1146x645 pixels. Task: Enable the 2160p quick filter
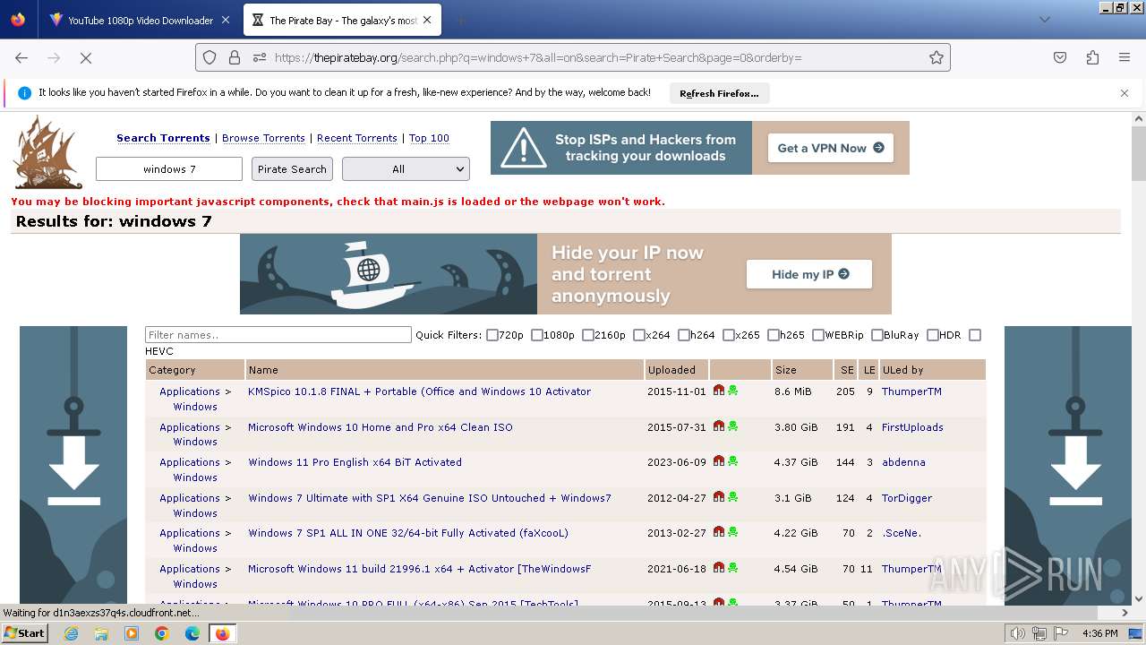(x=588, y=335)
